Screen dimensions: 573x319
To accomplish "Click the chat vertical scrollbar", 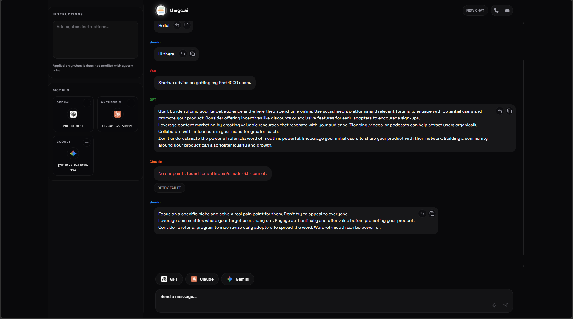I will click(x=523, y=157).
